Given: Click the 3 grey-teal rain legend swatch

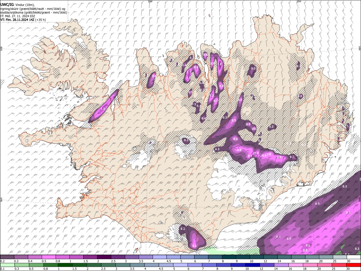Looking at the screenshot, I should tap(123, 265).
